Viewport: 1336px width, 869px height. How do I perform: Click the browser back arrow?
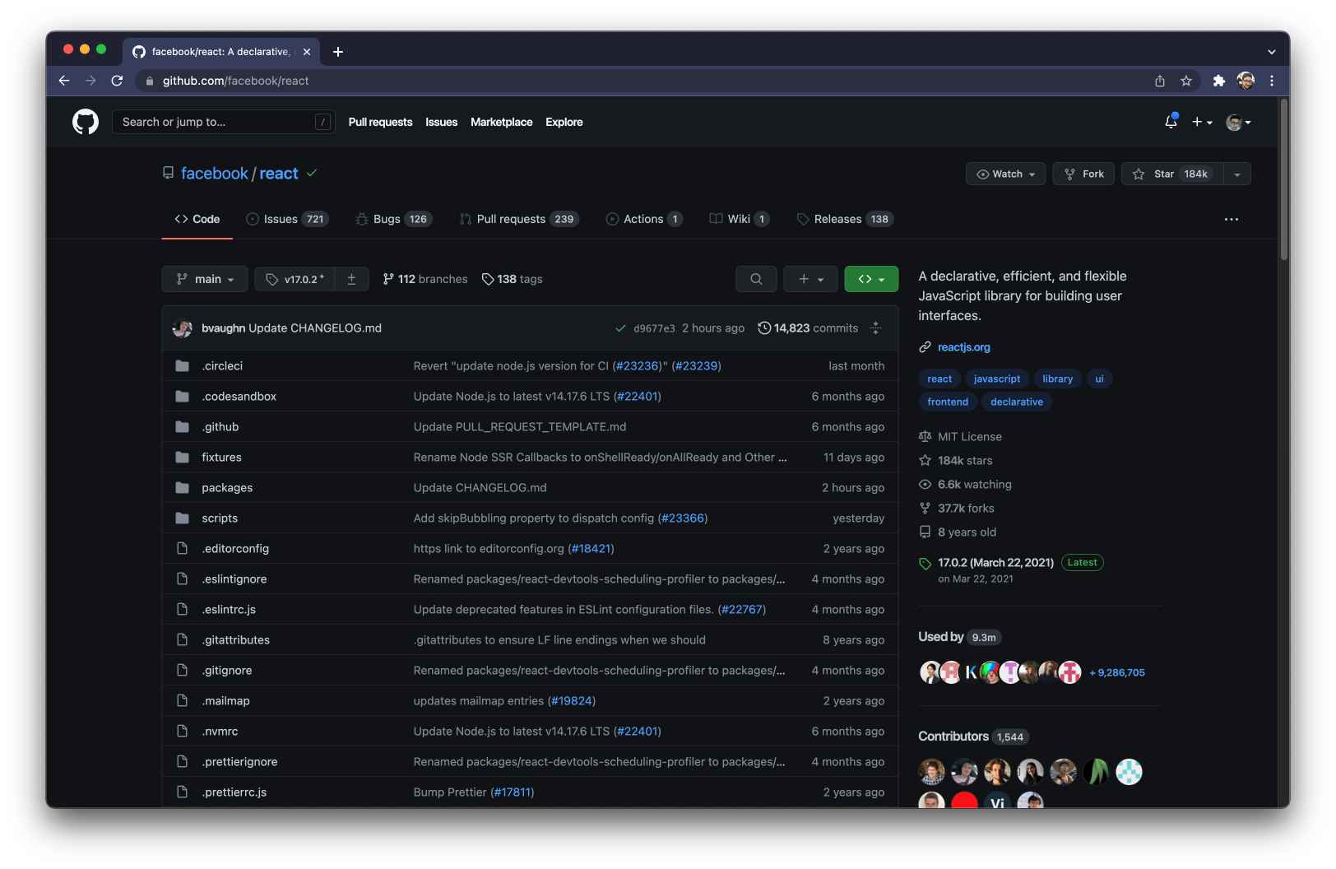tap(64, 81)
